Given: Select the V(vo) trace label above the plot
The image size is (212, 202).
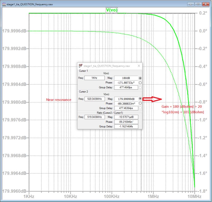Looking at the screenshot, I should click(112, 10).
